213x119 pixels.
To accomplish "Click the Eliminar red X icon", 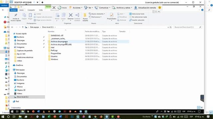I will click(x=71, y=15).
